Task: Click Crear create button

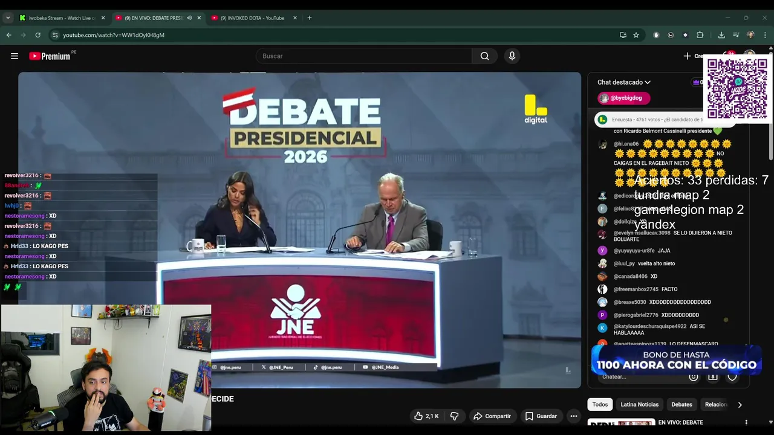Action: 694,56
